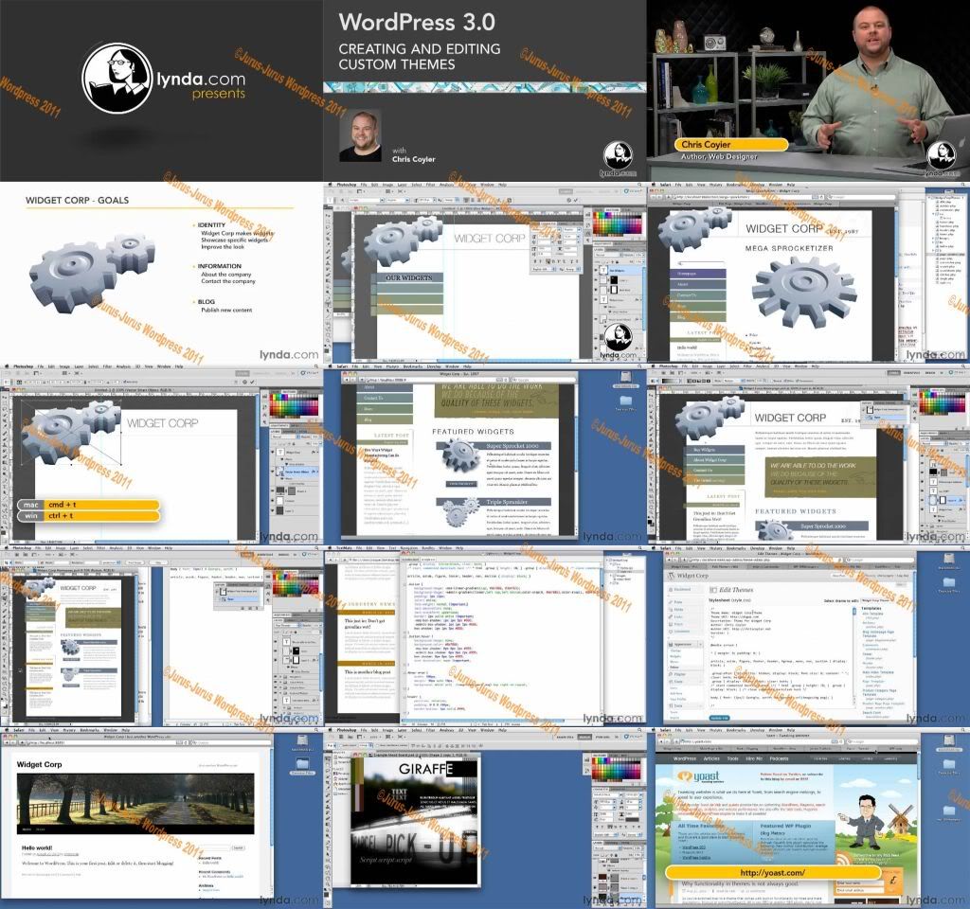Open the Apple menu in cmd+t Photoshop panel
Viewport: 970px width, 909px height.
(7, 366)
